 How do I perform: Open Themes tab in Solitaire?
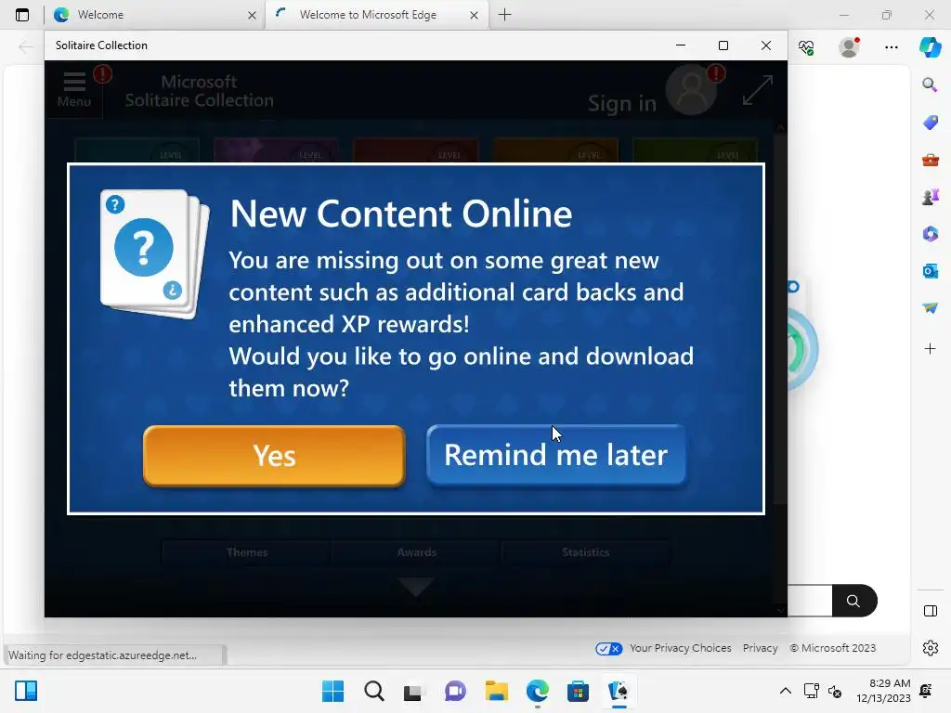point(247,552)
